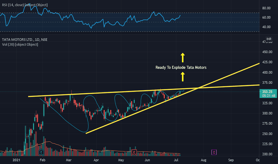Click the 275.00 price axis label

267,123
